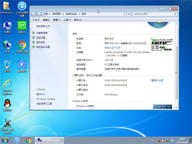Click the 正版 微软 软件 badge
This screenshot has width=192, height=144.
click(163, 107)
